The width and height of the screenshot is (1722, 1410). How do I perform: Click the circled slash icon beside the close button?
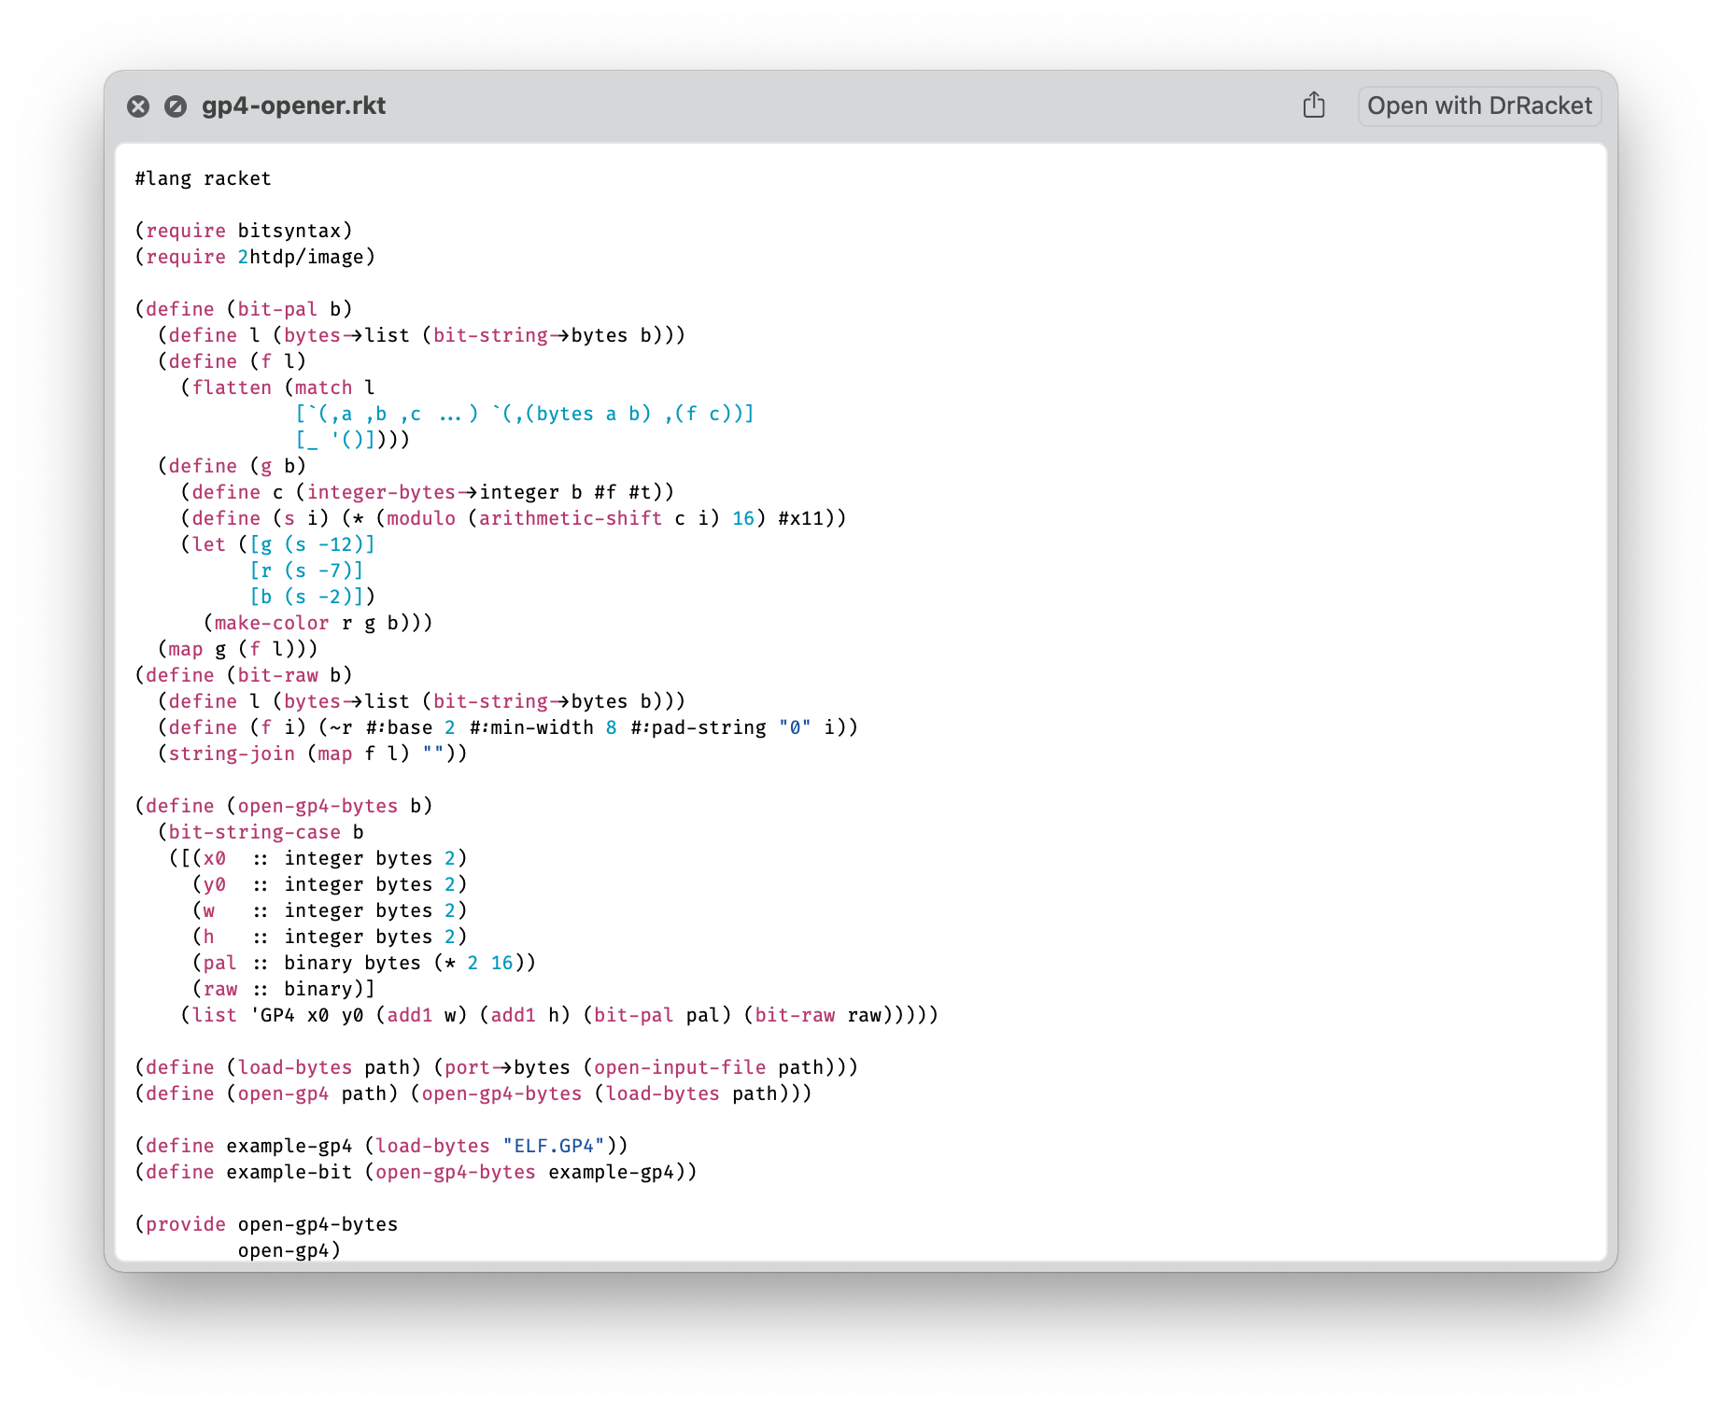point(176,106)
